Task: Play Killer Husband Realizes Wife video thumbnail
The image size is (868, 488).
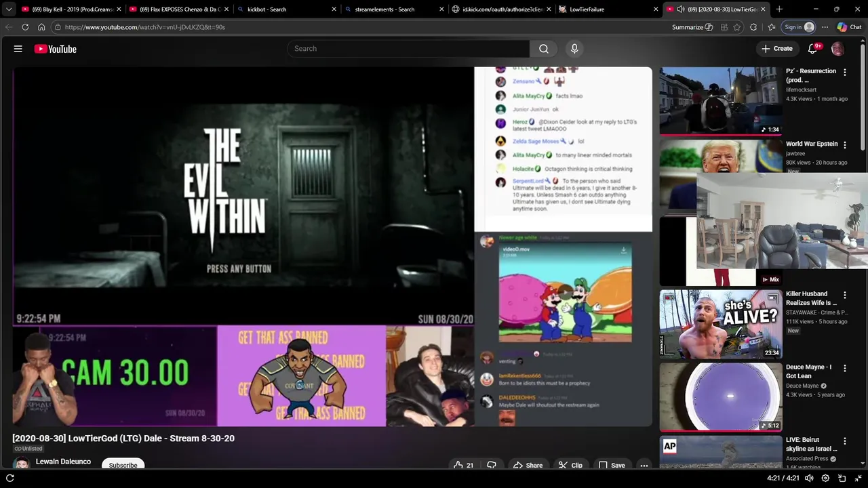Action: [x=720, y=324]
